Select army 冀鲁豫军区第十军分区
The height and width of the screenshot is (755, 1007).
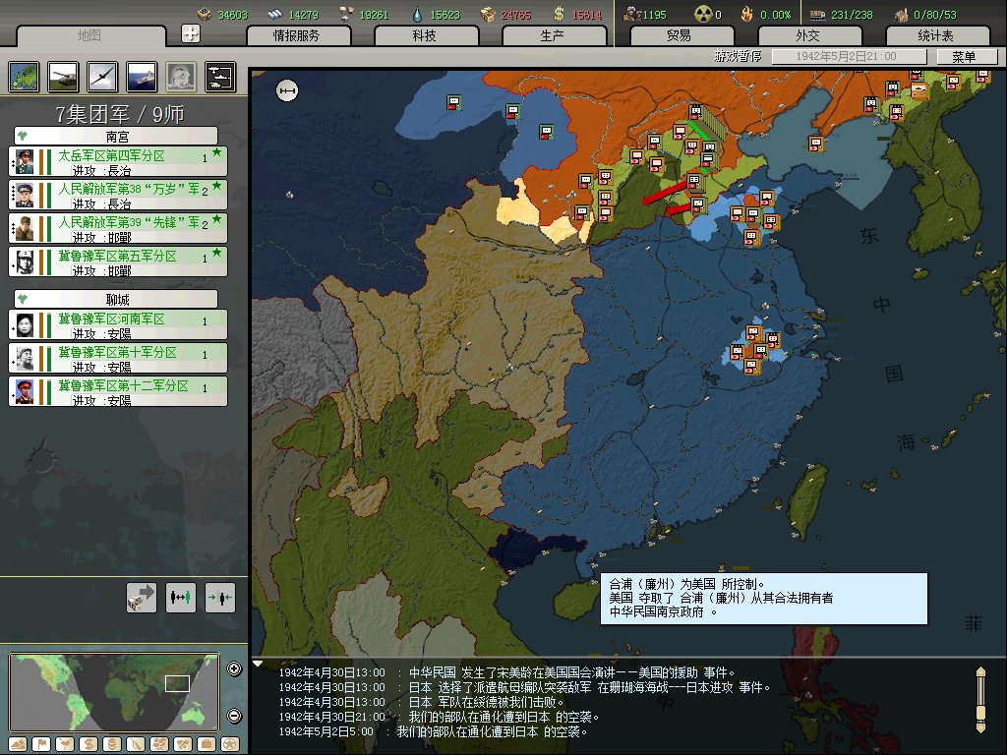click(118, 358)
